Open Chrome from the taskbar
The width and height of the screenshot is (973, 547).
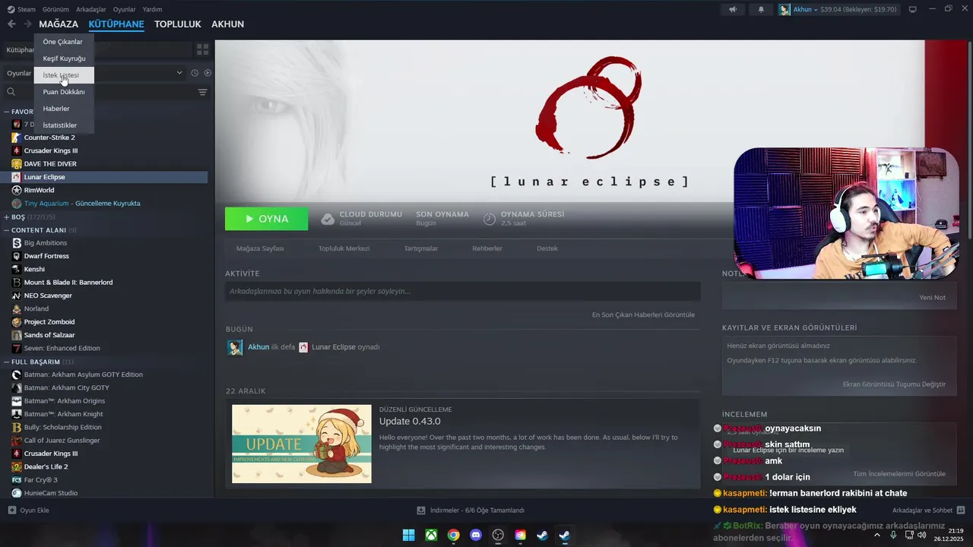[453, 535]
